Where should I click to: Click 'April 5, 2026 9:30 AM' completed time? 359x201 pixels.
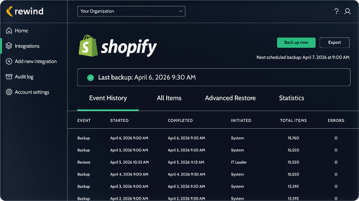pyautogui.click(x=186, y=150)
